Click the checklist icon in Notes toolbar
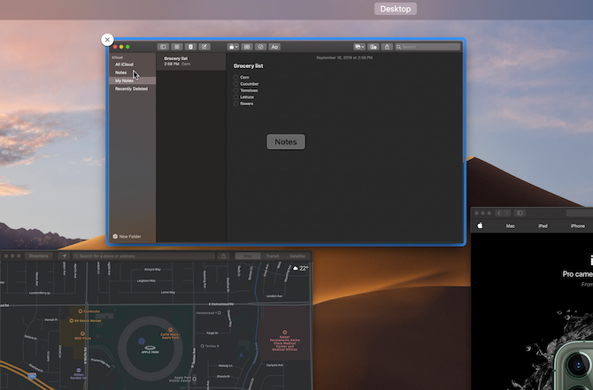This screenshot has width=593, height=390. coord(261,46)
